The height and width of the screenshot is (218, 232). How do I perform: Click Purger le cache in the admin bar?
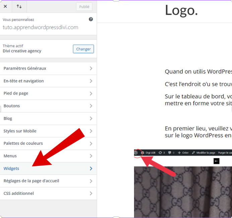pos(225,152)
